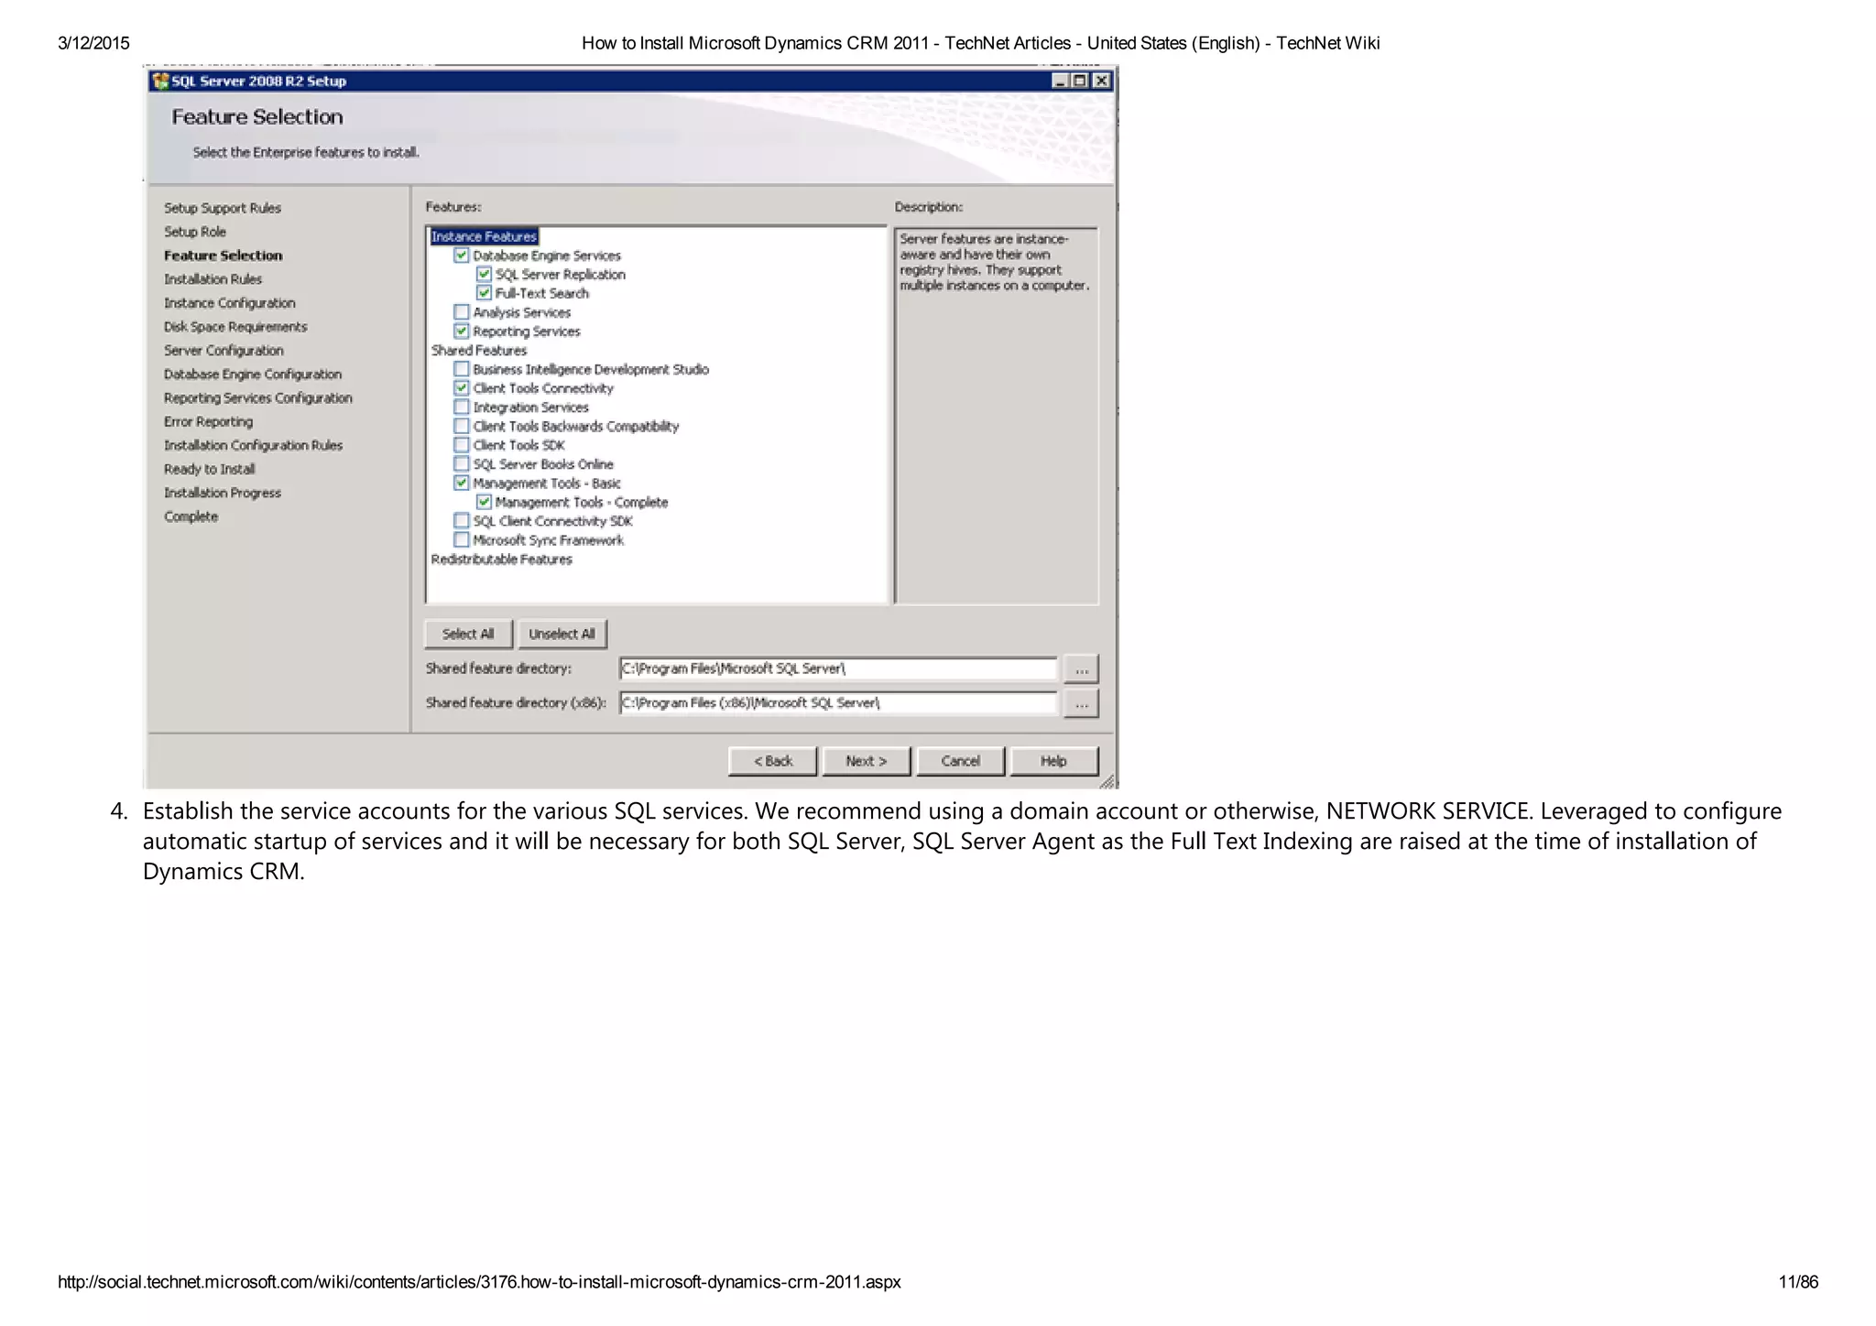Browse for Shared feature directory
The height and width of the screenshot is (1326, 1876).
click(1081, 669)
